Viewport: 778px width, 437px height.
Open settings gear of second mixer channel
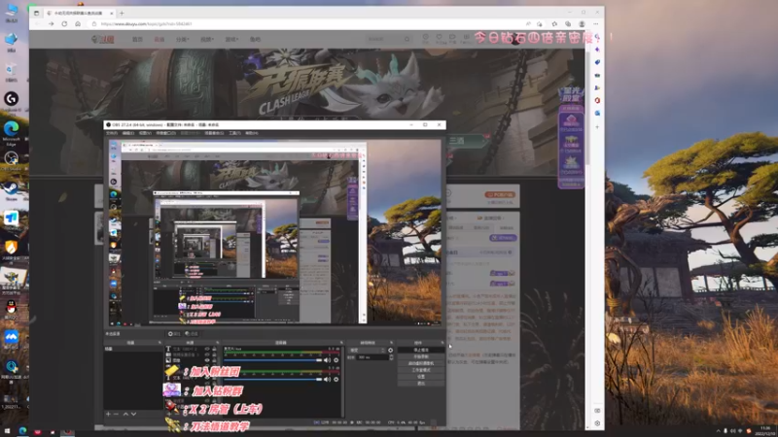point(336,380)
